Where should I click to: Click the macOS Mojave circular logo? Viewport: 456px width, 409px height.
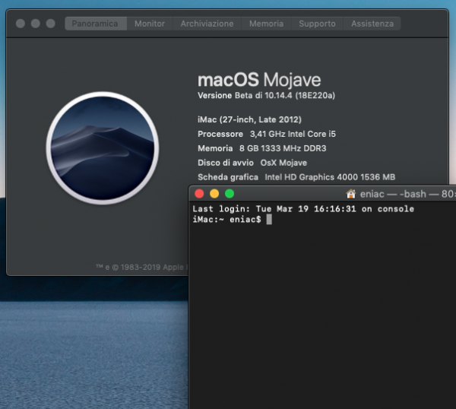point(102,147)
